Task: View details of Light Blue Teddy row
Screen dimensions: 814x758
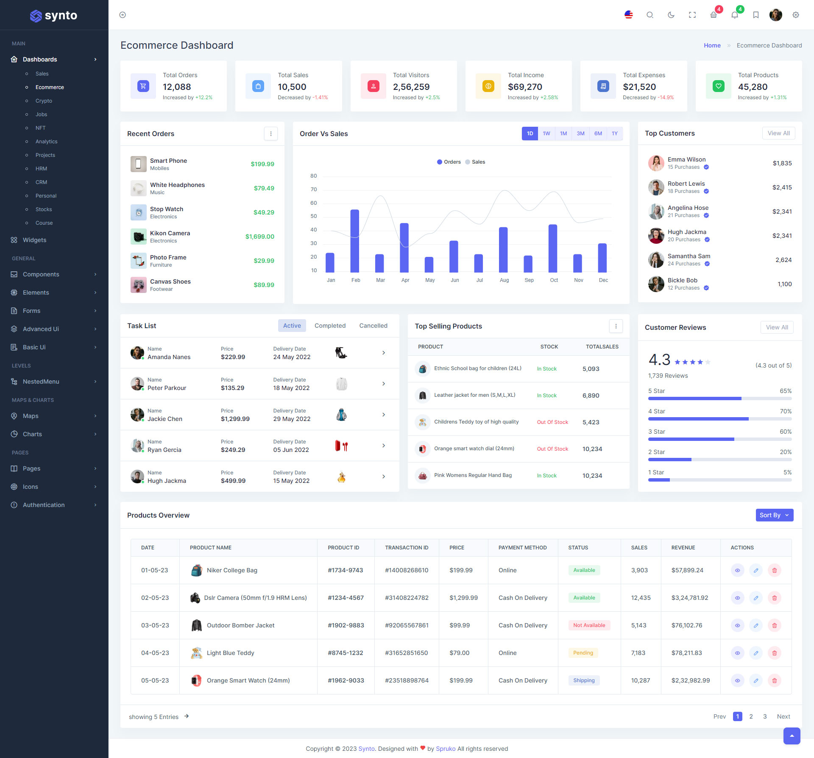Action: click(x=737, y=653)
